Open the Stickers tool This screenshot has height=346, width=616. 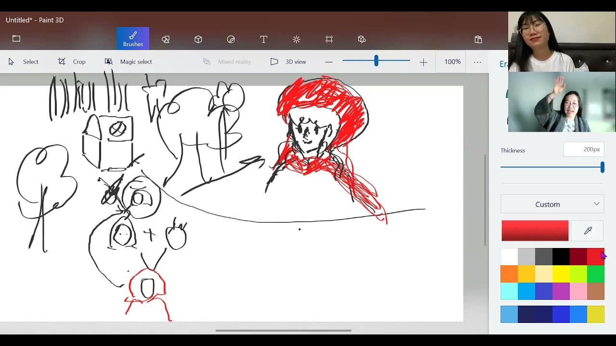pyautogui.click(x=231, y=39)
